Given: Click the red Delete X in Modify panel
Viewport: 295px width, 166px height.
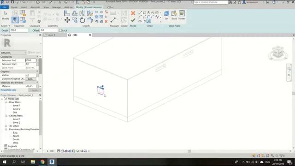Looking at the screenshot, I should pyautogui.click(x=106, y=22).
